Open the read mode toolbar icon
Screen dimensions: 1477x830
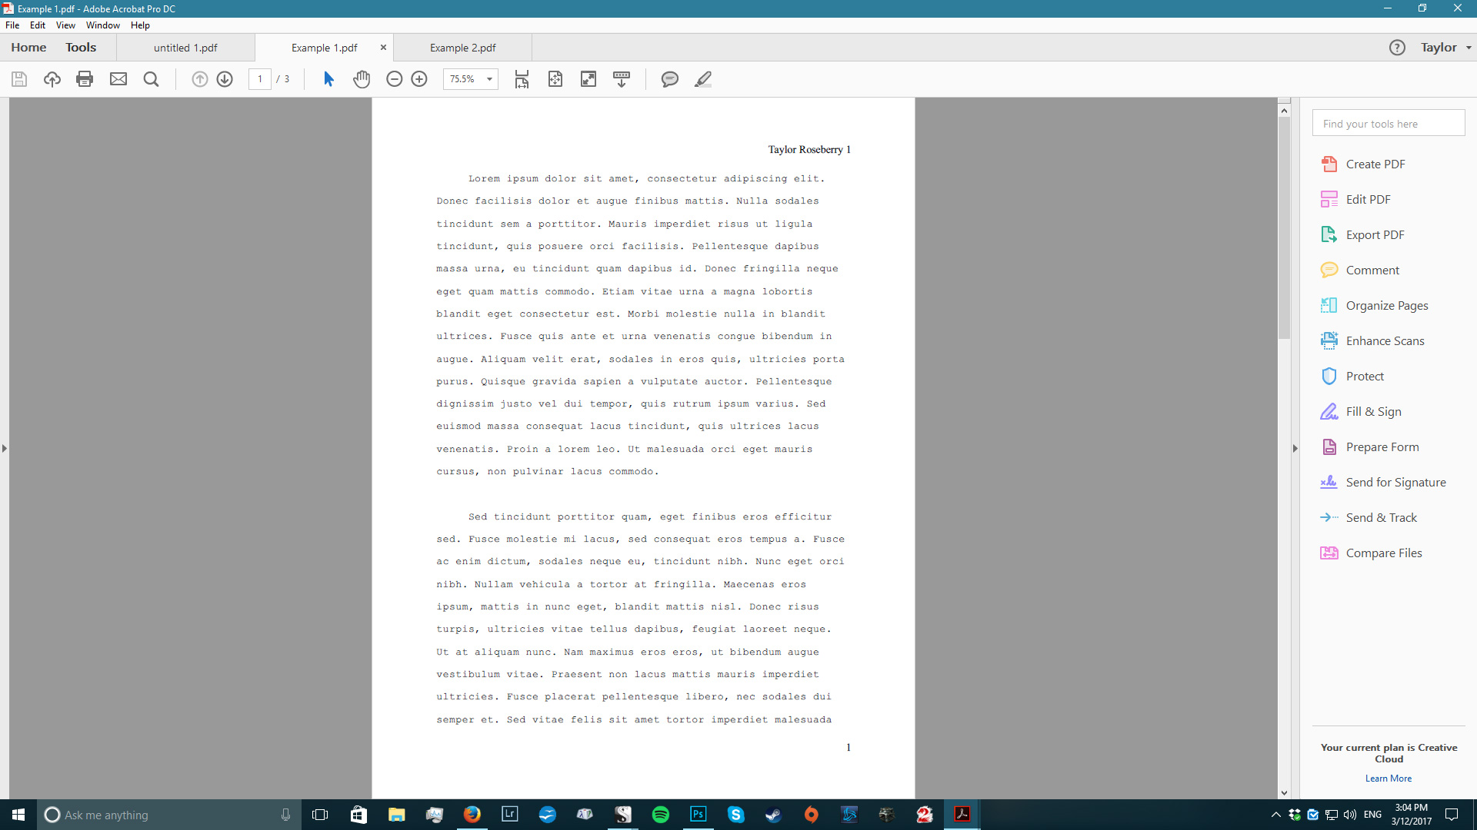point(622,79)
